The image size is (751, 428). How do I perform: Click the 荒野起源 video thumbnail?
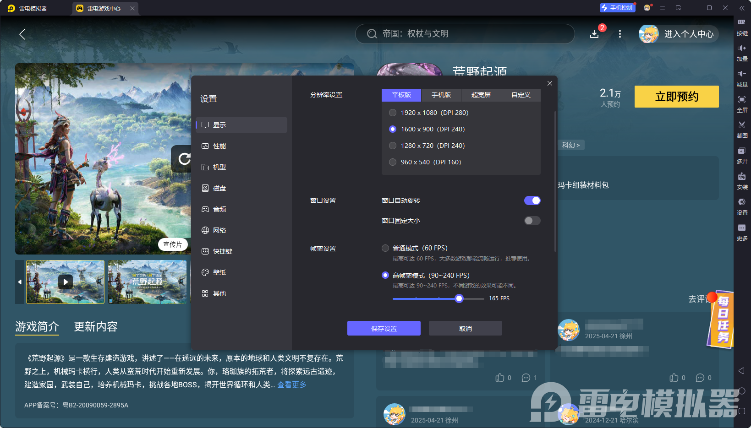[65, 282]
